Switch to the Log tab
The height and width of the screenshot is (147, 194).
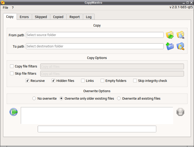point(89,17)
